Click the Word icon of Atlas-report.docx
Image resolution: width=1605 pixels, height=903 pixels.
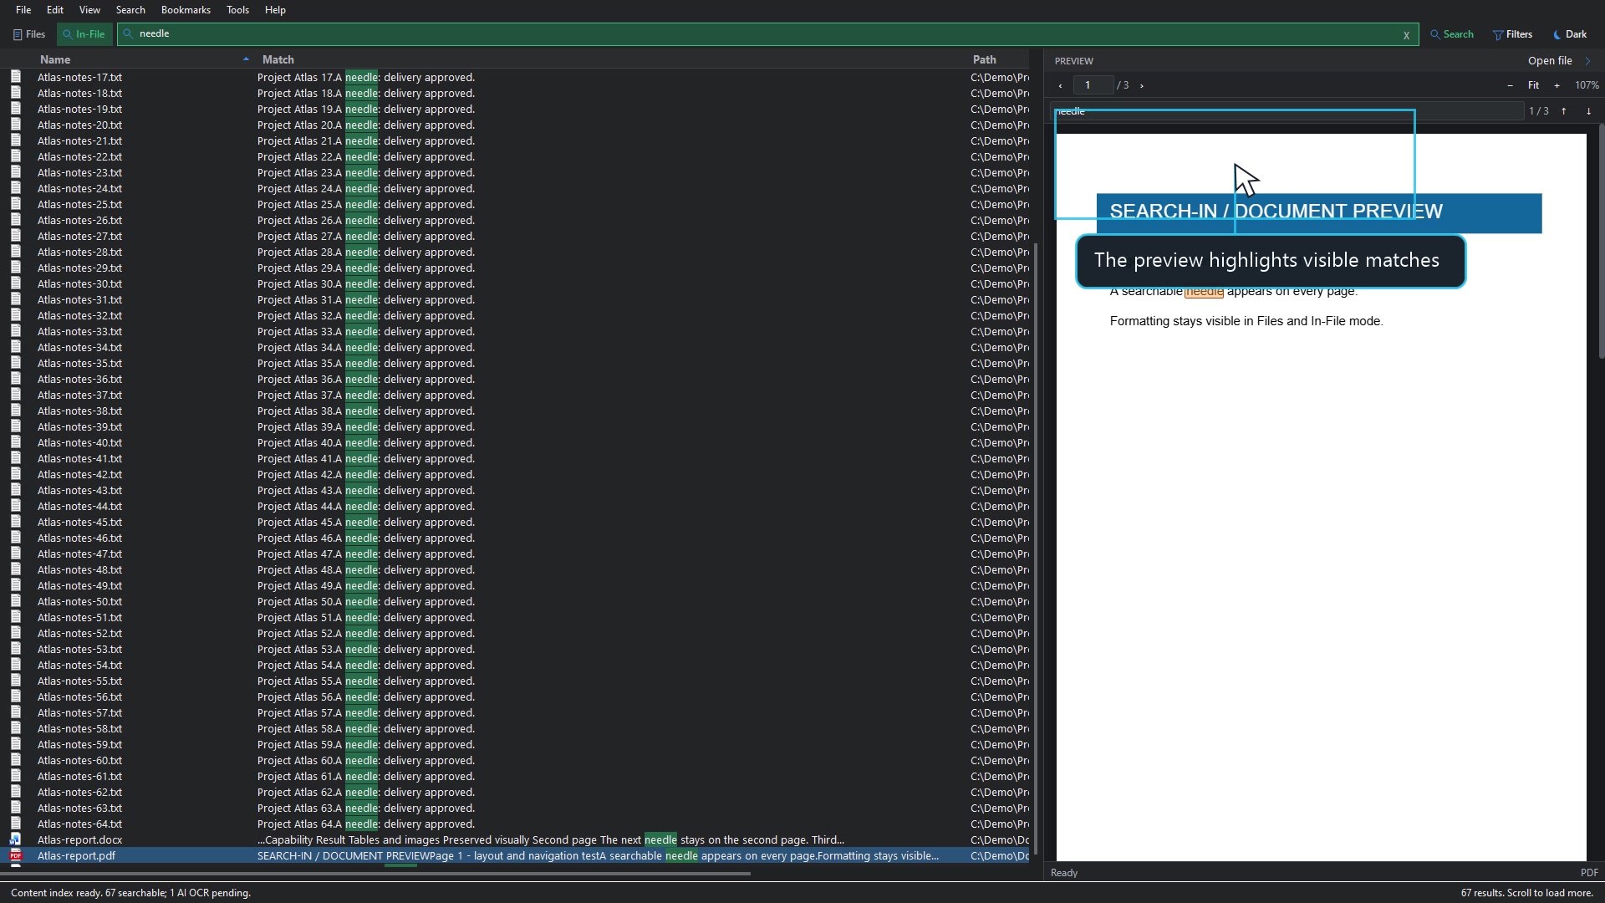coord(16,840)
